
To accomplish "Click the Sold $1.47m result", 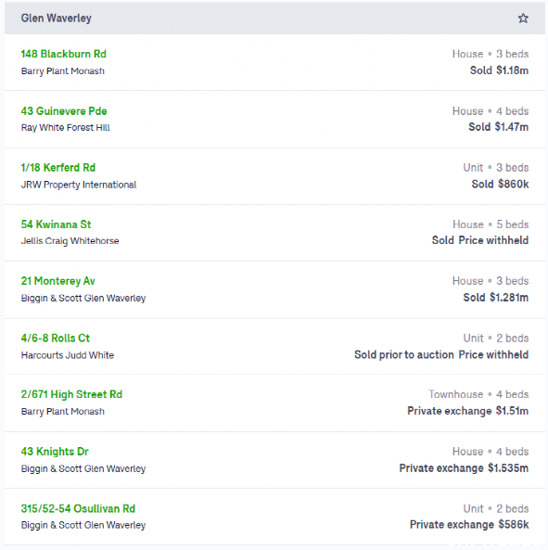I will [498, 127].
